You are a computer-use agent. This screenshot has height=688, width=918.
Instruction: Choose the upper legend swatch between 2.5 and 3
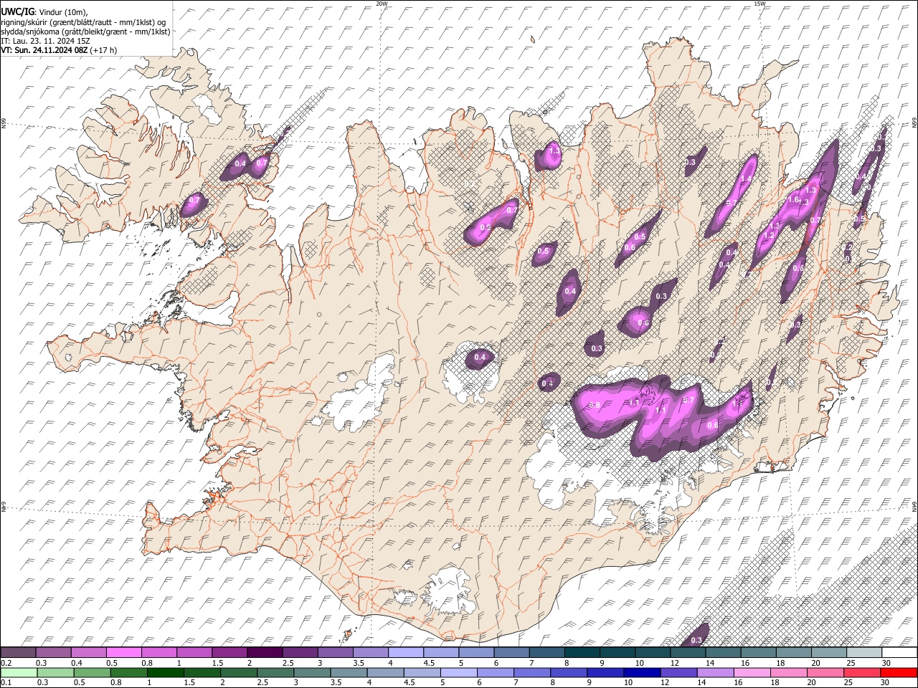300,652
